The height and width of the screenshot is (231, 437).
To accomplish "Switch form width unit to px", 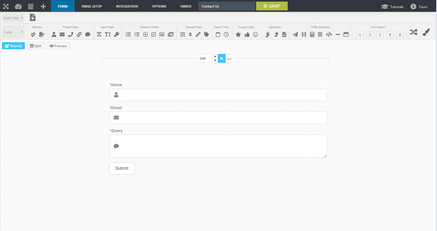I will pos(229,59).
